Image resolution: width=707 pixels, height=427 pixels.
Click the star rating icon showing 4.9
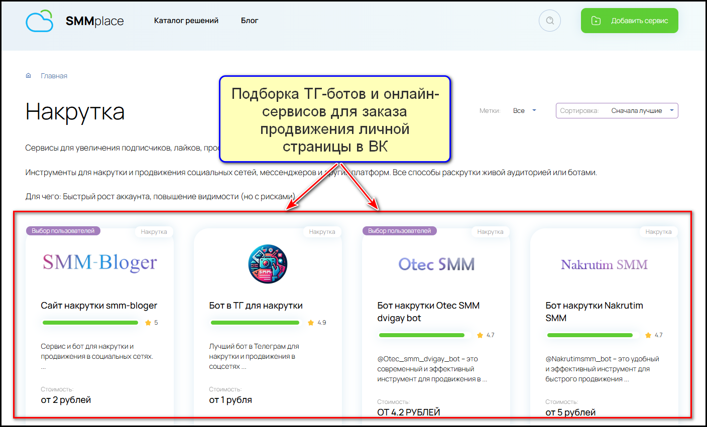tap(311, 323)
